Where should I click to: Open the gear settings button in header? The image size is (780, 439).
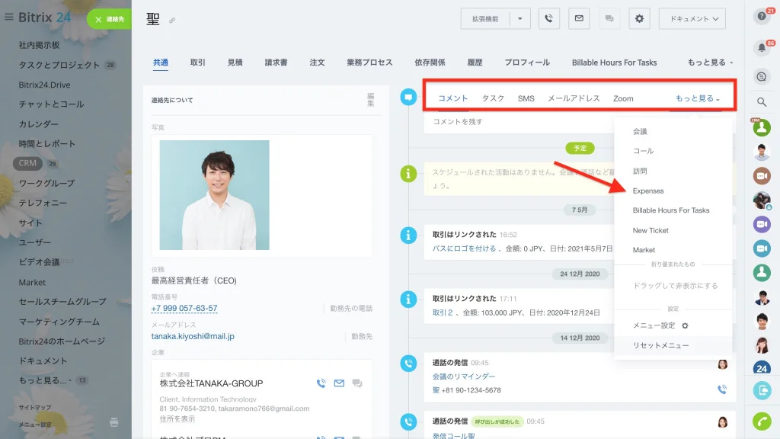[639, 19]
